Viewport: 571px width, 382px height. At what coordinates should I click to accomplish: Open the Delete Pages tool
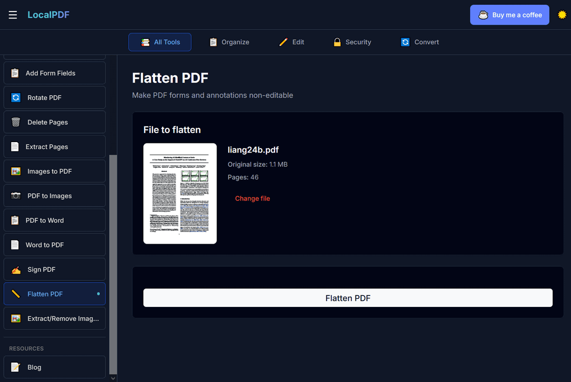coord(55,122)
